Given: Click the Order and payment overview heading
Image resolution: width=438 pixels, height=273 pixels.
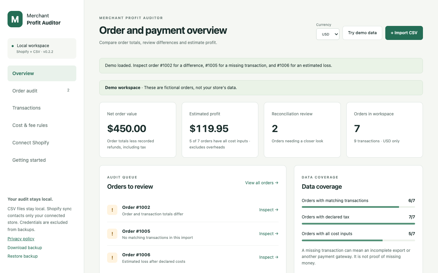Looking at the screenshot, I should click(x=163, y=30).
